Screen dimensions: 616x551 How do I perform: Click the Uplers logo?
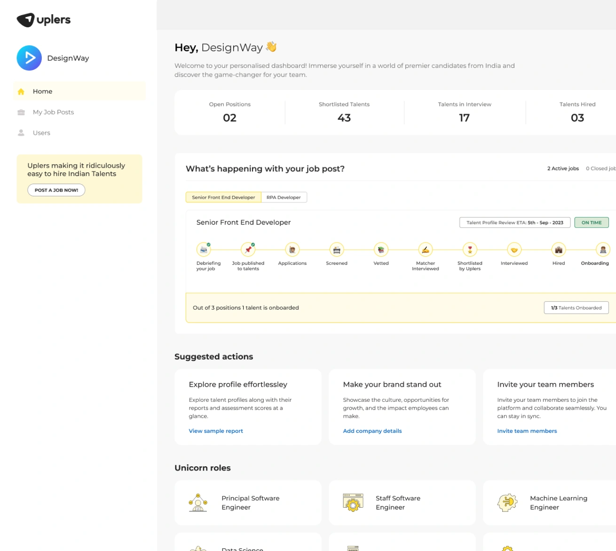pyautogui.click(x=43, y=19)
